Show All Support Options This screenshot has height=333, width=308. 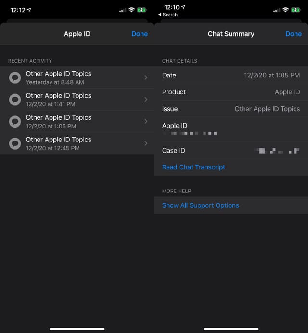(x=200, y=205)
